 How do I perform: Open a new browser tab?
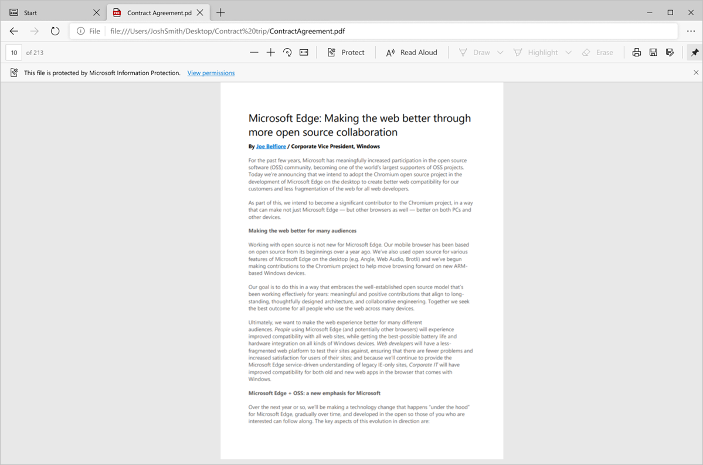click(219, 12)
